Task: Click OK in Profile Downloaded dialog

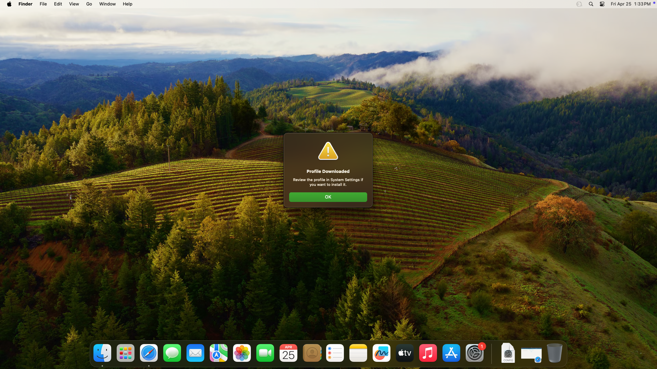Action: 328,197
